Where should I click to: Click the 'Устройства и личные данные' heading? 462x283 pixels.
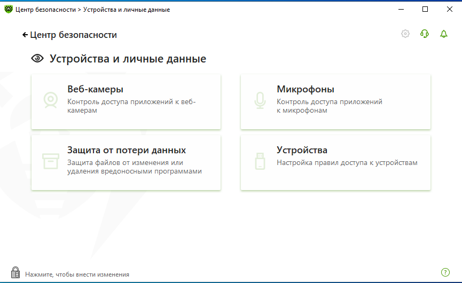128,59
